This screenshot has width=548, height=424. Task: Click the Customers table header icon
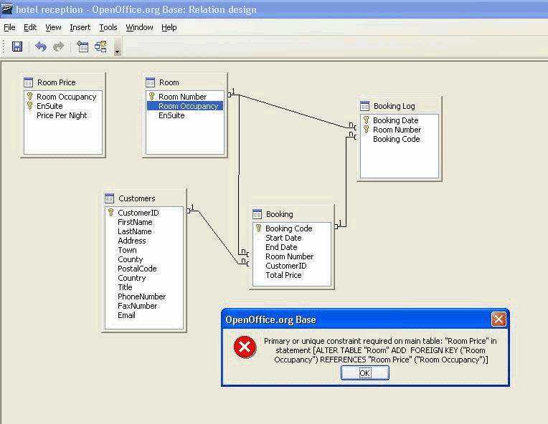coord(110,198)
